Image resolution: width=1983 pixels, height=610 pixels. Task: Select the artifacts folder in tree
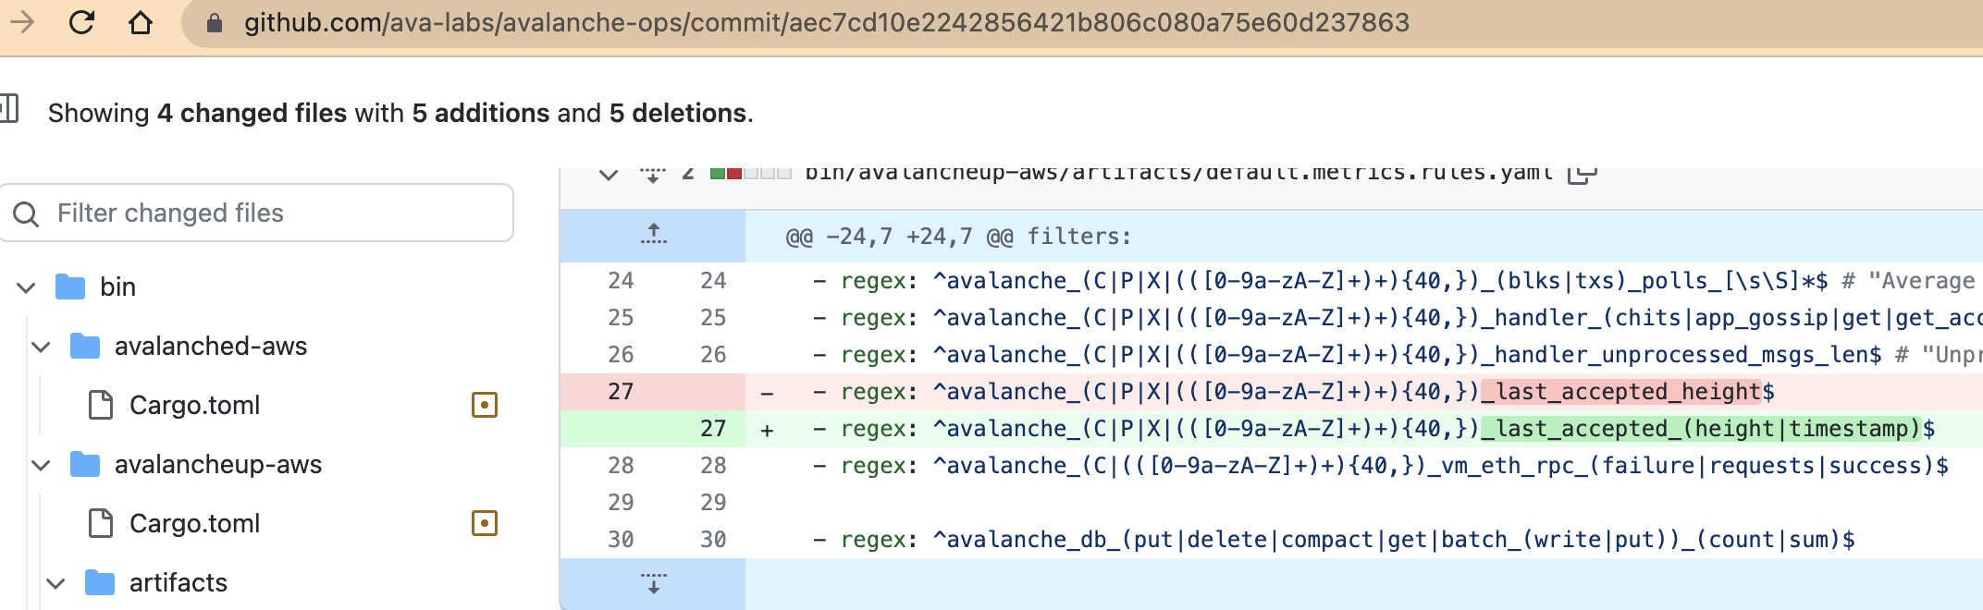[x=178, y=582]
